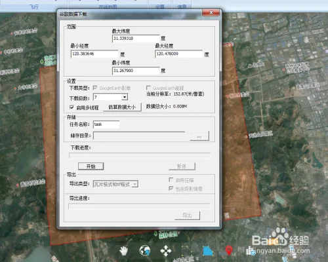Select the rectangle outline selection tool
The height and width of the screenshot is (262, 328).
[x=187, y=251]
